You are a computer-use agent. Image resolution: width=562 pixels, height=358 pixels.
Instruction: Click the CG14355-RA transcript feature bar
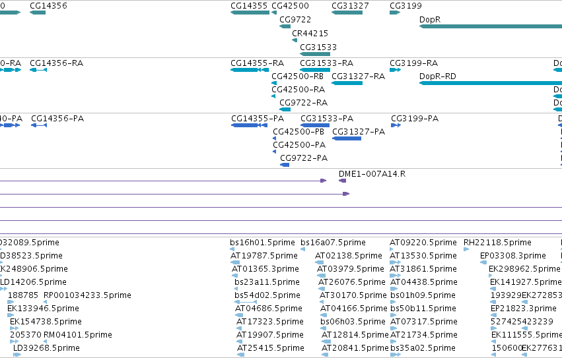coord(250,70)
